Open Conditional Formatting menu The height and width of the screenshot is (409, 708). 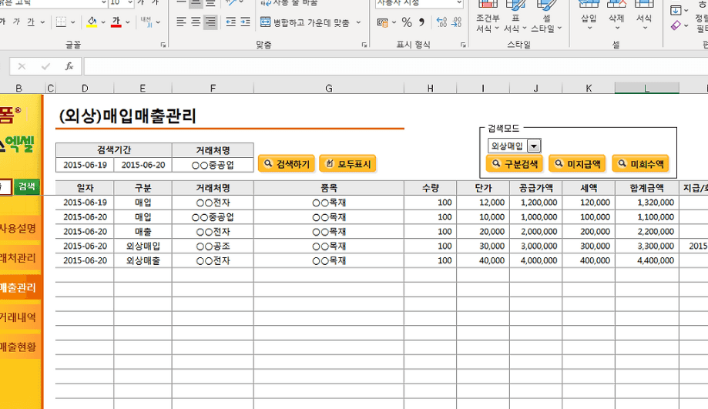[x=488, y=18]
